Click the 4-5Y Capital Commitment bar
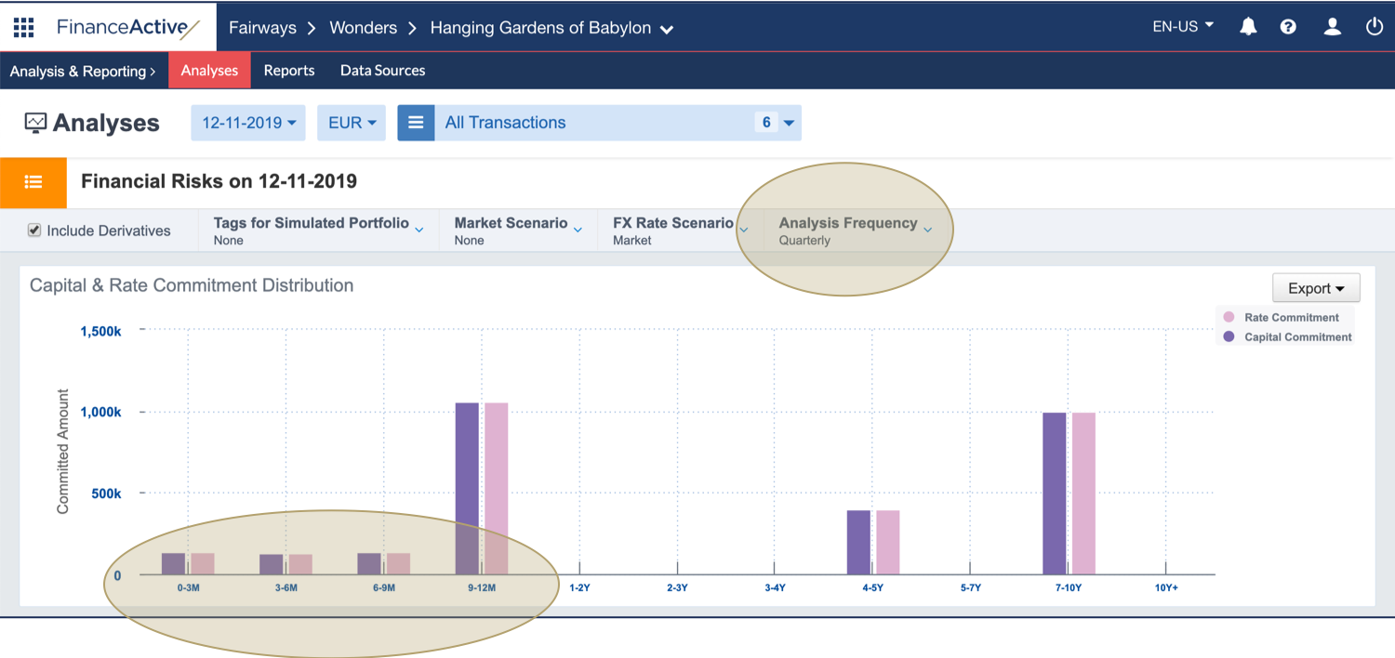 (858, 543)
